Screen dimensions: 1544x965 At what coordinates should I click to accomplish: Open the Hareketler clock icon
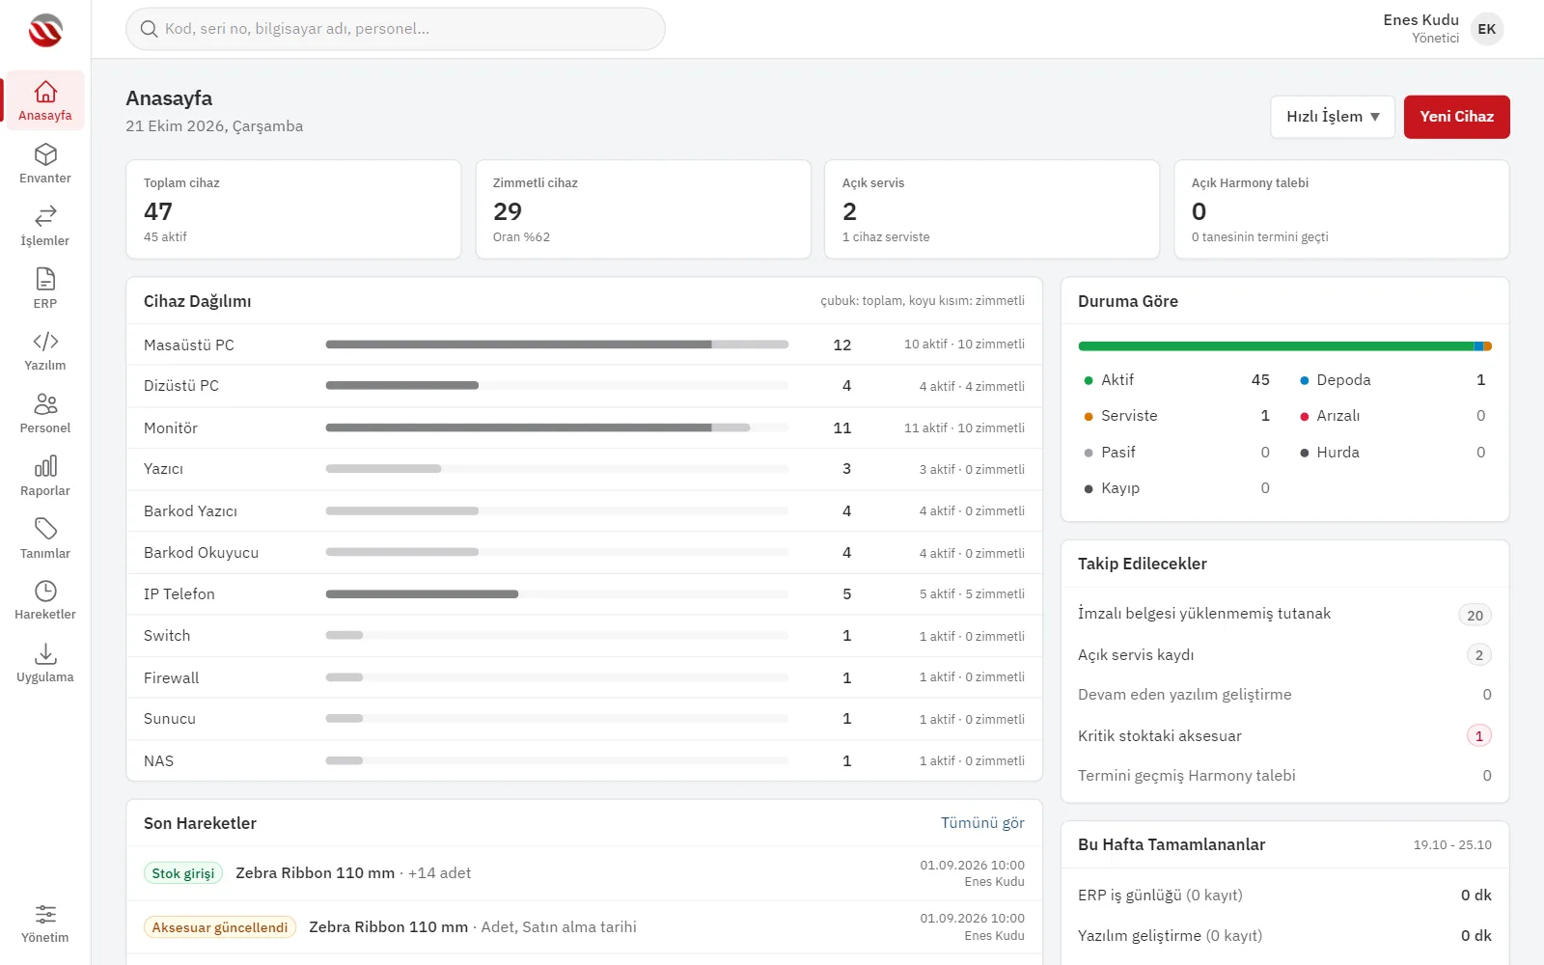(45, 591)
